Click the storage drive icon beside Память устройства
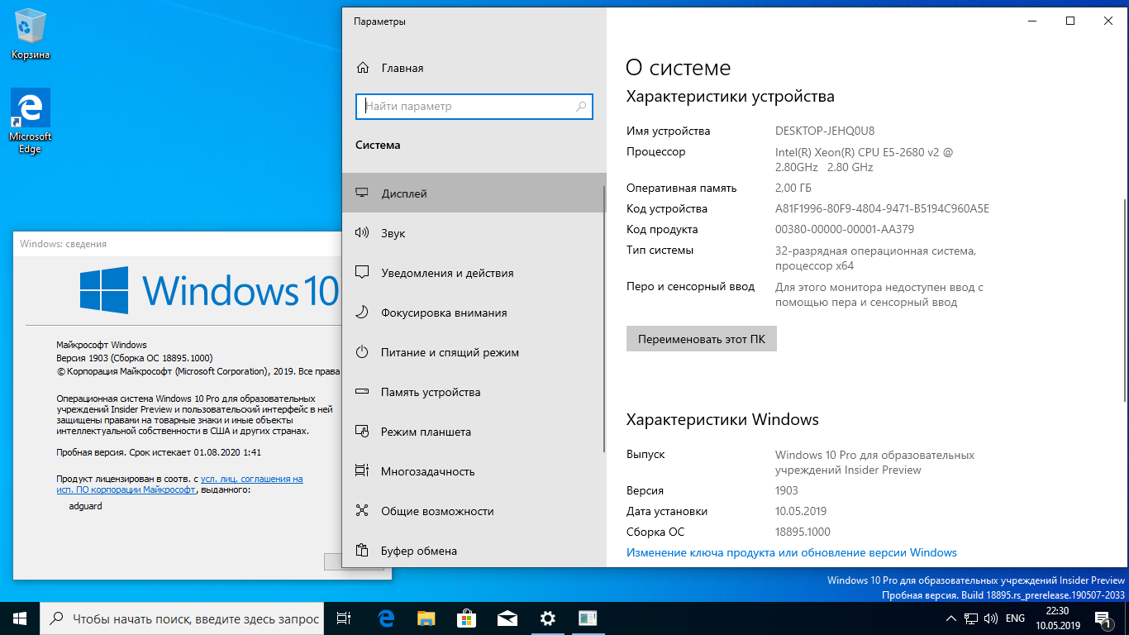Image resolution: width=1129 pixels, height=635 pixels. click(x=362, y=392)
